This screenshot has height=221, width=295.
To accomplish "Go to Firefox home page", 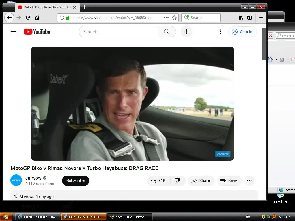I will coord(37,18).
